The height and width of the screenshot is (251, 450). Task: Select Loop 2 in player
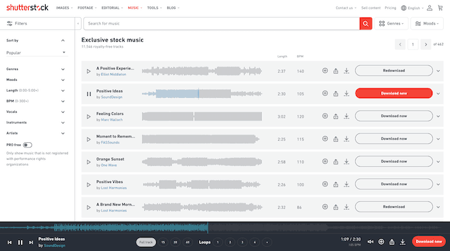tap(230, 242)
